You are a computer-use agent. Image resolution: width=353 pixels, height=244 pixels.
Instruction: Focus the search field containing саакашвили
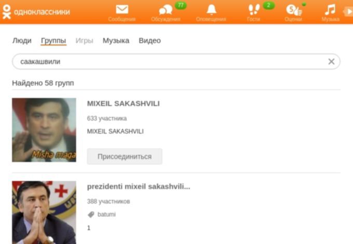[x=176, y=61]
